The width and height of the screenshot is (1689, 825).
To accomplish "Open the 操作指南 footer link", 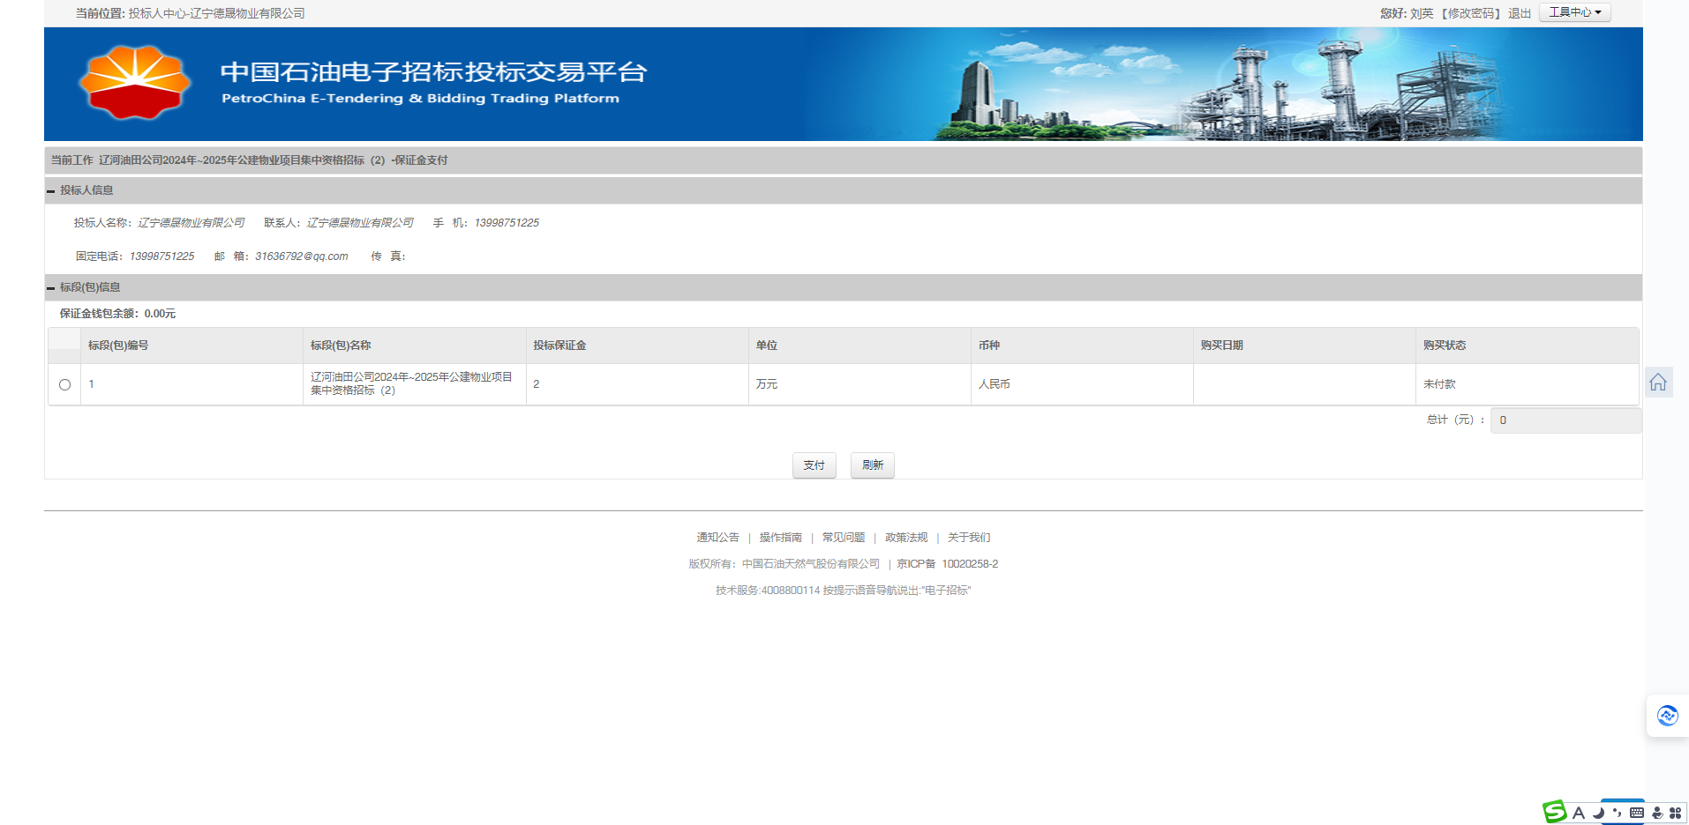I will point(781,538).
